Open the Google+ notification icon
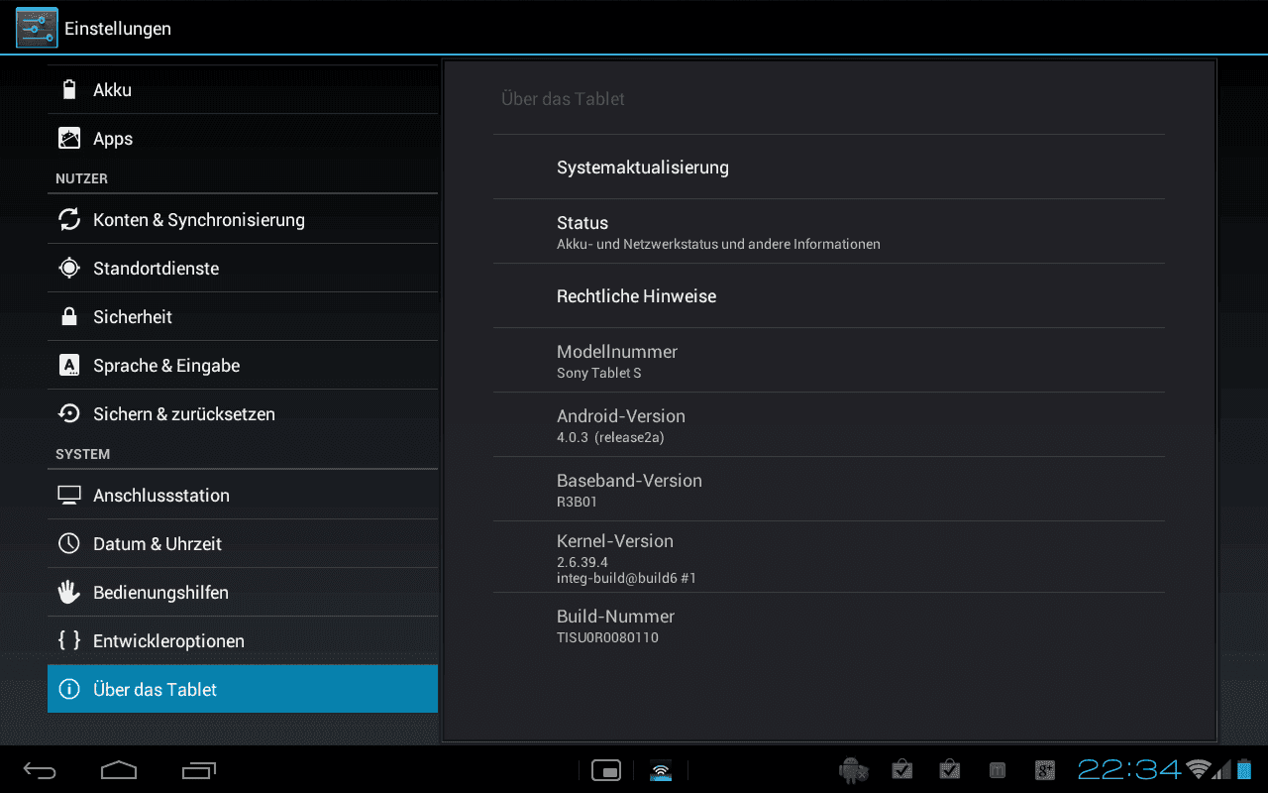This screenshot has height=793, width=1268. pos(1045,770)
